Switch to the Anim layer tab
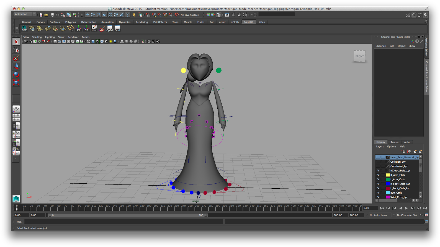The height and width of the screenshot is (247, 440). [x=407, y=142]
